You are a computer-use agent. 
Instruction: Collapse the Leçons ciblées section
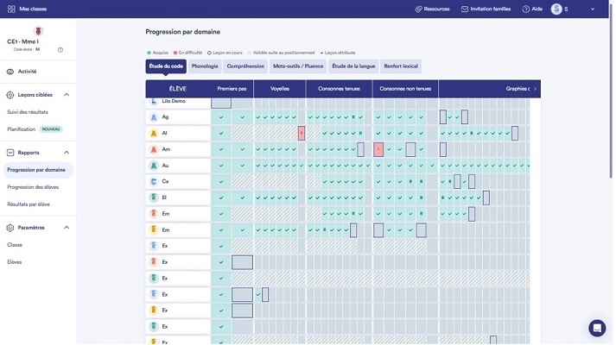click(67, 95)
